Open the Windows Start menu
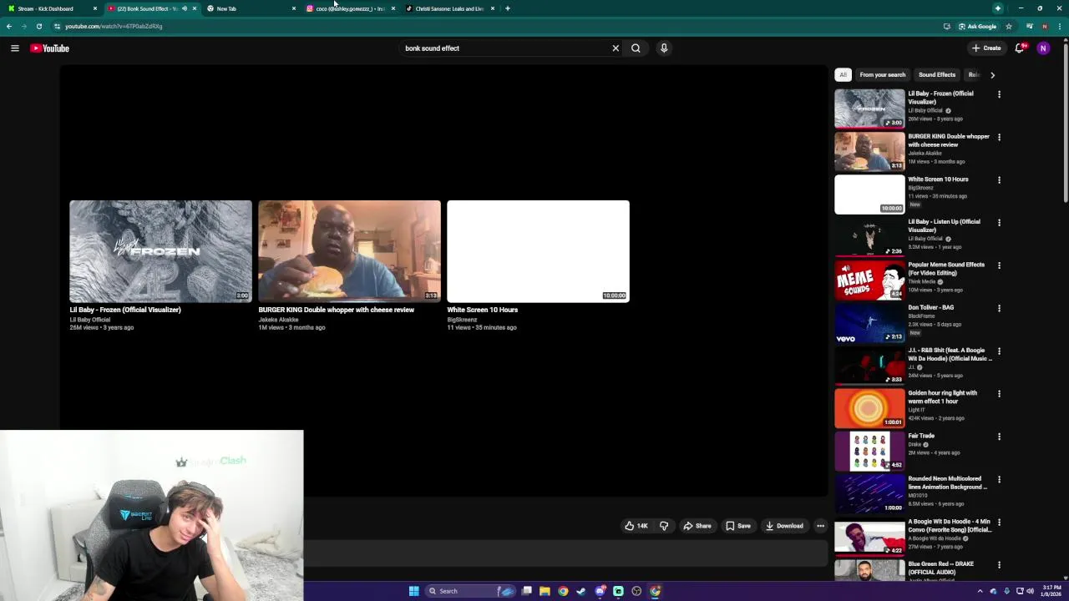 click(x=413, y=591)
